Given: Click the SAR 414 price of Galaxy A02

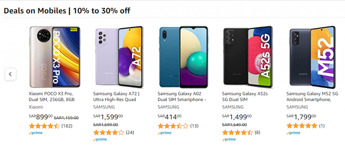Looking at the screenshot, I should (169, 117).
